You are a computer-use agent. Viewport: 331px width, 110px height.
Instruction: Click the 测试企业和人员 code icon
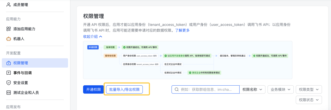[x=9, y=93]
